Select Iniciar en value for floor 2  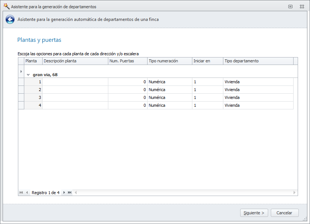click(x=208, y=90)
